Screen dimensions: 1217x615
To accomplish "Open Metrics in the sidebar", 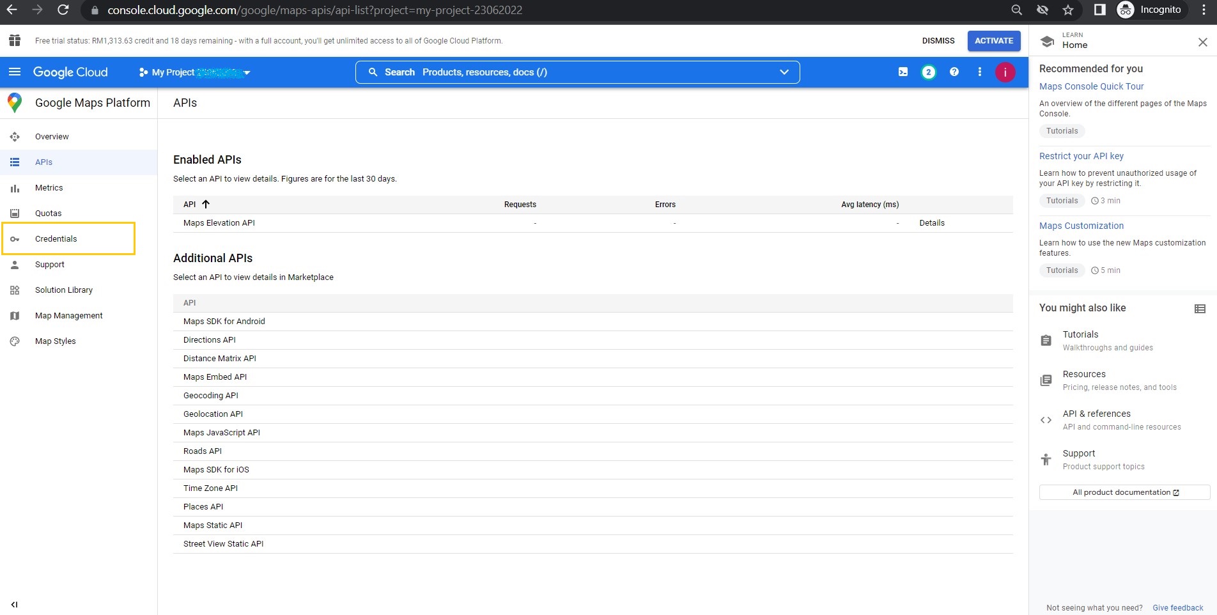I will [79, 188].
